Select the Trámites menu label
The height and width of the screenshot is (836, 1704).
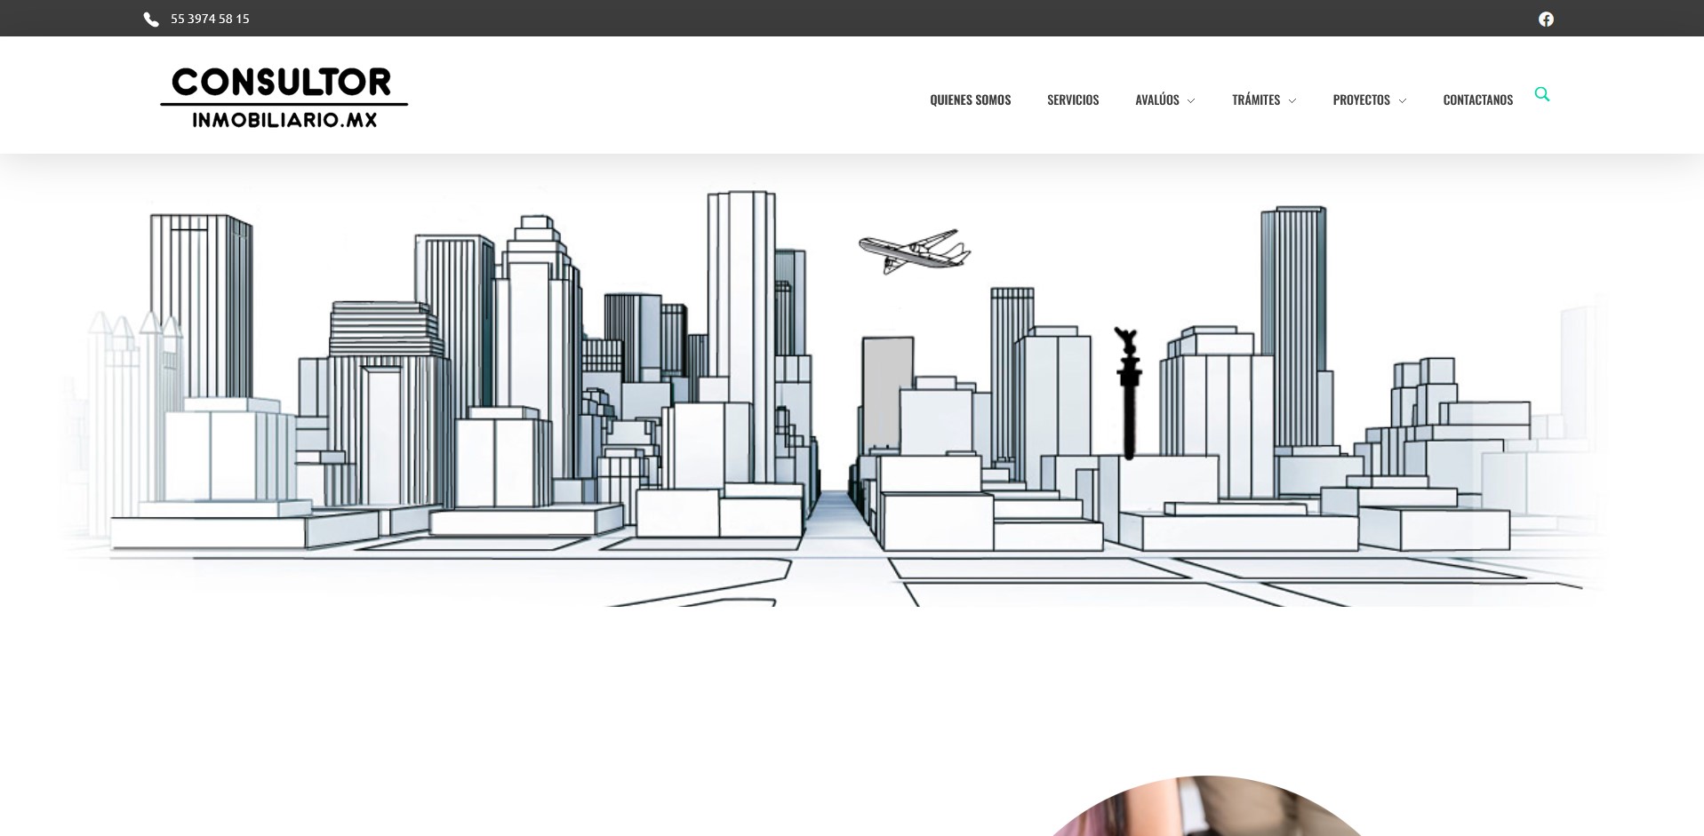[x=1255, y=100]
